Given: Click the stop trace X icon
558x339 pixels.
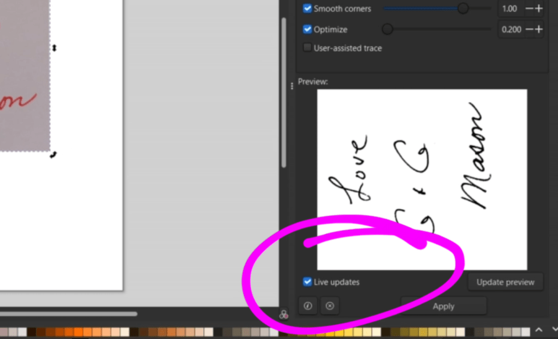Looking at the screenshot, I should (329, 306).
